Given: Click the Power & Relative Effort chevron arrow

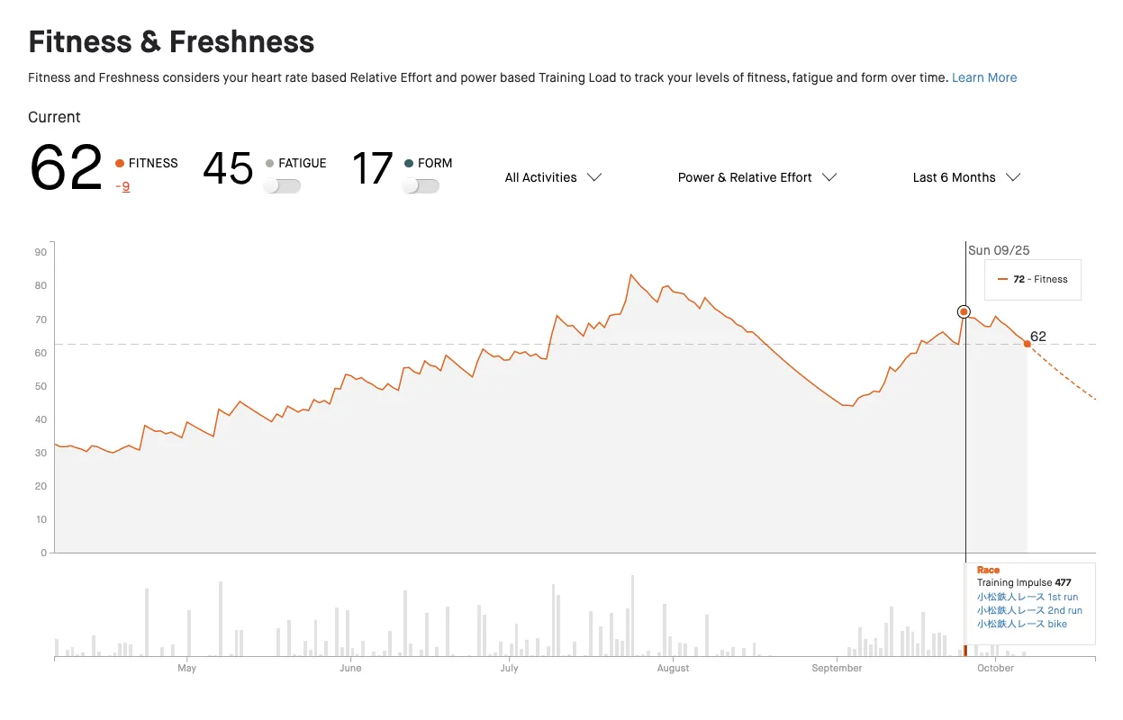Looking at the screenshot, I should (829, 177).
